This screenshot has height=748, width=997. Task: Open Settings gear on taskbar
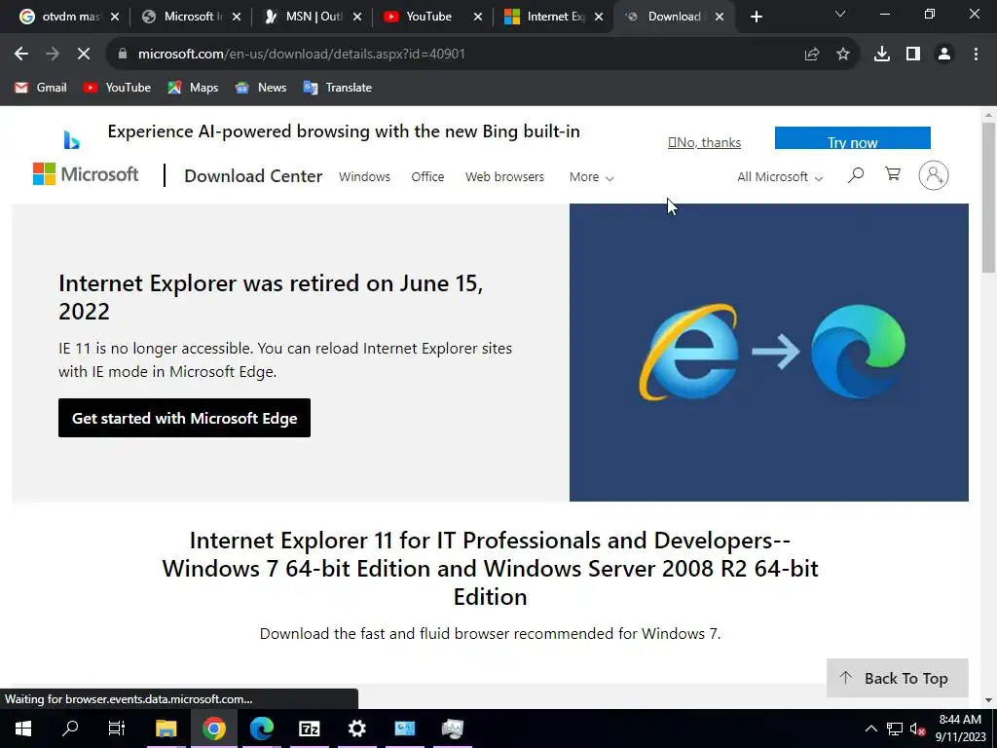click(356, 729)
